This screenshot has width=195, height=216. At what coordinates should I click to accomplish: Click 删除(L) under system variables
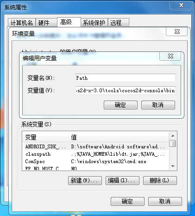click(x=160, y=180)
